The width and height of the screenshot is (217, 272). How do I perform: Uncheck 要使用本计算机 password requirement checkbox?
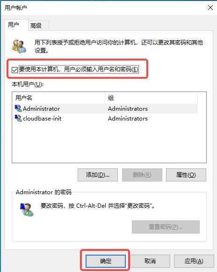pos(14,70)
